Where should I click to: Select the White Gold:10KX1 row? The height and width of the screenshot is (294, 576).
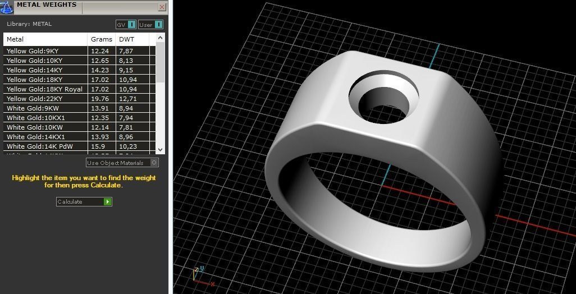[x=79, y=118]
